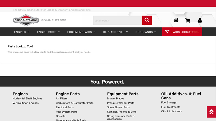Image resolution: width=216 pixels, height=121 pixels.
Task: Open Mower Blades footer link
Action: pyautogui.click(x=116, y=98)
